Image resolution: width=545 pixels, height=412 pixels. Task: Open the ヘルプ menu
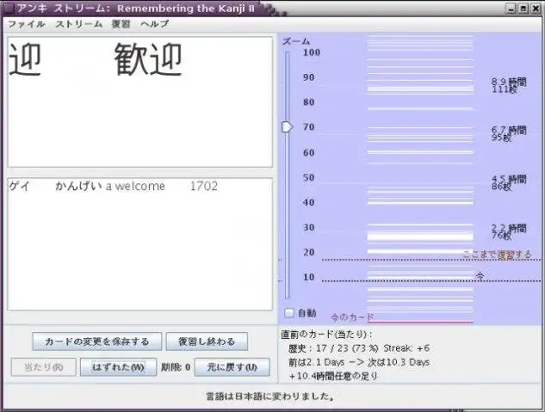[155, 24]
